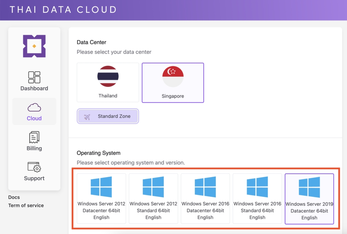Choose Windows Server 2016 Datacenter 64bit option
The width and height of the screenshot is (347, 234).
pos(205,198)
